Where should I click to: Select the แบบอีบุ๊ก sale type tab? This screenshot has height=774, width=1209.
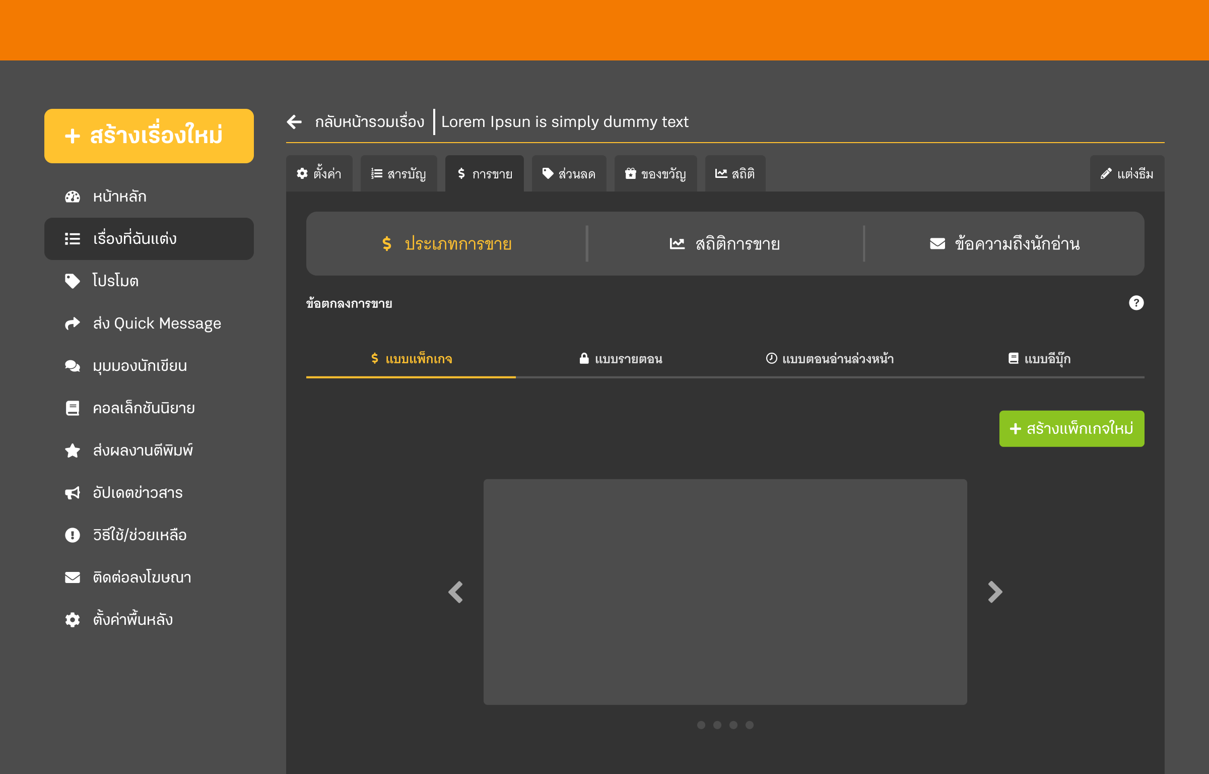pos(1040,359)
